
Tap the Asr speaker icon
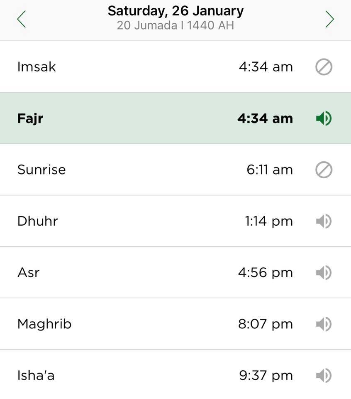point(324,273)
